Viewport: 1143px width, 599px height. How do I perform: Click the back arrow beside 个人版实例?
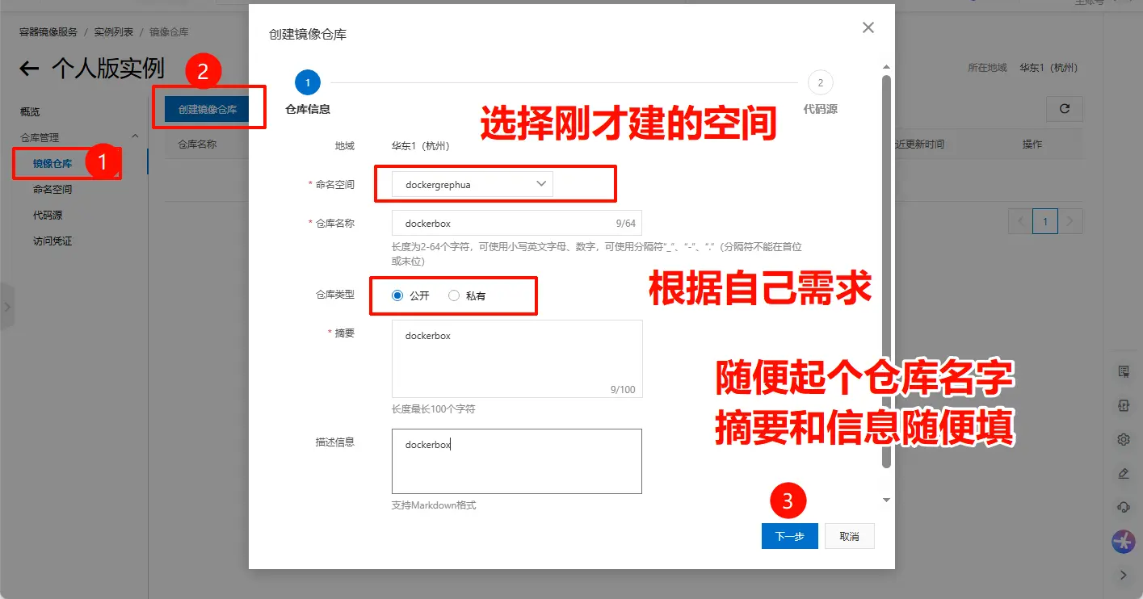(29, 69)
